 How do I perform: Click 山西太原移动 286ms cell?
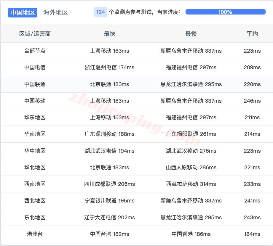191,167
